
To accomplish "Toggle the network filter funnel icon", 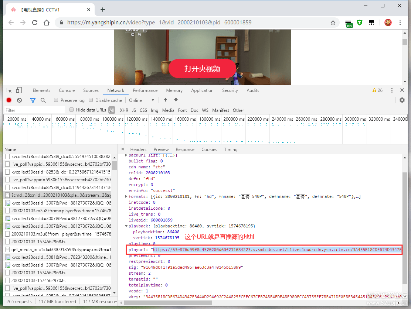I will coord(33,100).
